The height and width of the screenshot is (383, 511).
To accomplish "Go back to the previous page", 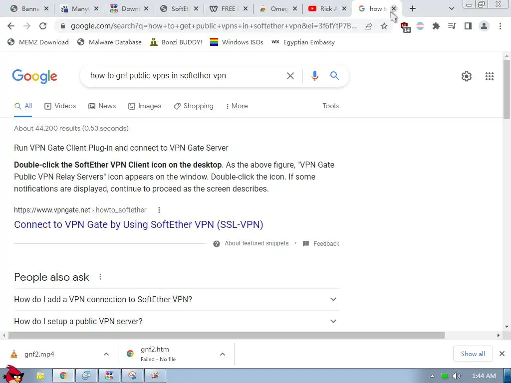I will 11,26.
